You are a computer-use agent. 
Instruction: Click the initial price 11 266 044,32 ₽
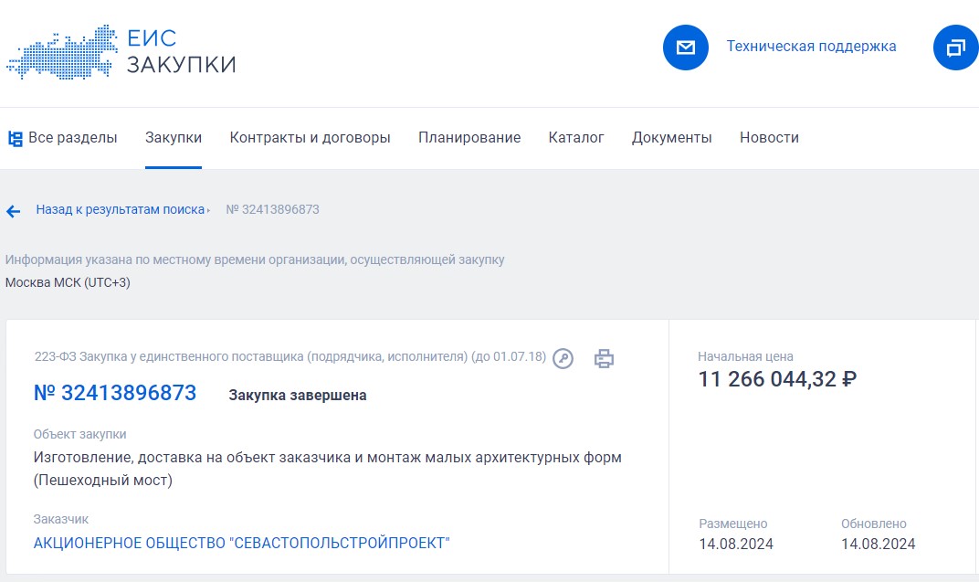coord(777,379)
